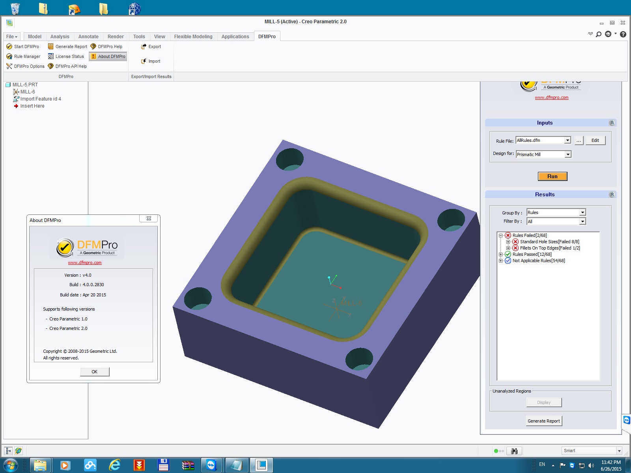Switch to the Annotate tab
The width and height of the screenshot is (631, 473).
coord(88,37)
